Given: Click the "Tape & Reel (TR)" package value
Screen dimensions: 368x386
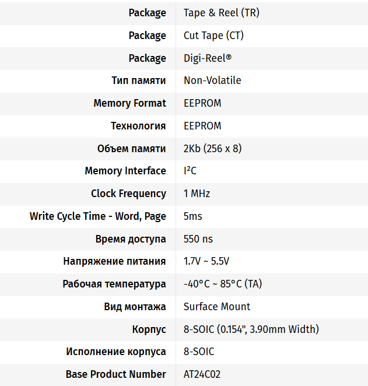Looking at the screenshot, I should coord(221,13).
